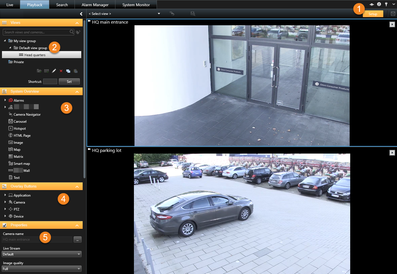Click the magnifier icon in views search

[72, 32]
